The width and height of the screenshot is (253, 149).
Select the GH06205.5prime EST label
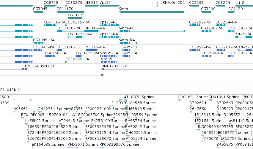tap(141, 133)
